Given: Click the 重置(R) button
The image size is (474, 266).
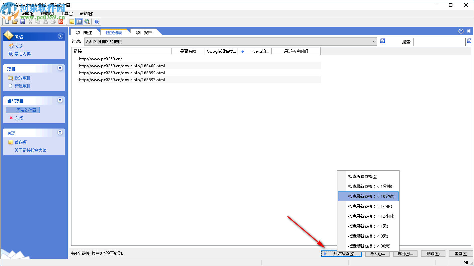Looking at the screenshot, I should pyautogui.click(x=461, y=254).
